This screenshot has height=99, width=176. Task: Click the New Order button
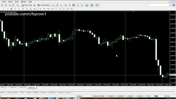(27, 5)
